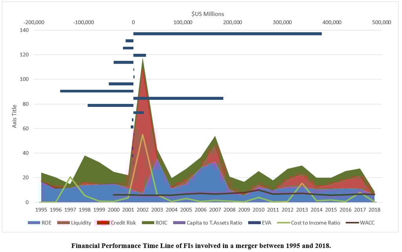This screenshot has height=252, width=402.
Task: Click the 400,000 top axis value
Action: tap(332, 22)
